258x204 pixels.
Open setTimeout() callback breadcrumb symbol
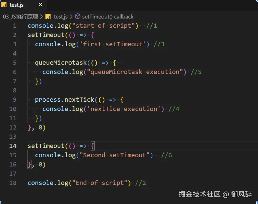coord(108,17)
